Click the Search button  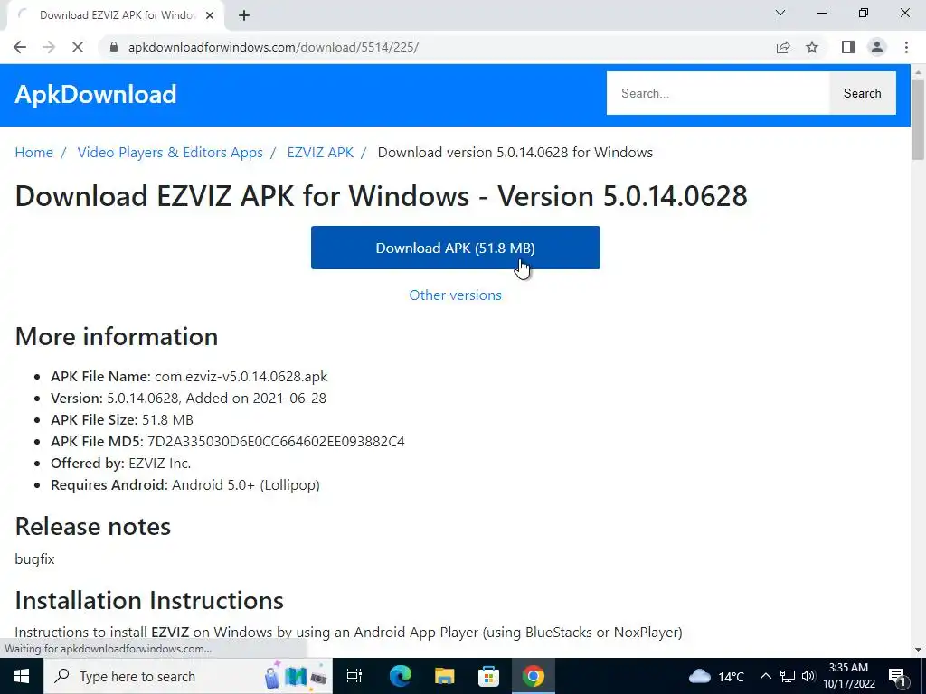point(862,93)
